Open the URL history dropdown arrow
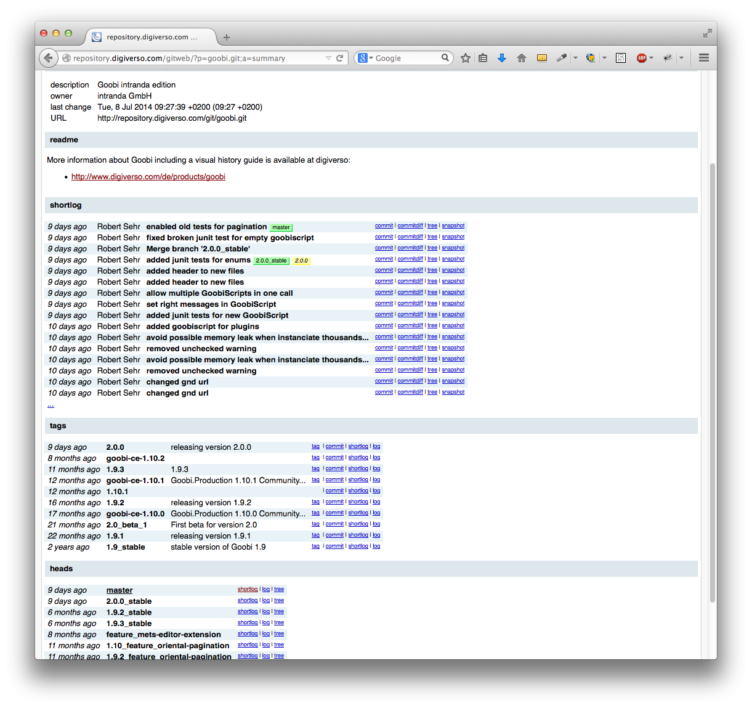 click(x=328, y=58)
